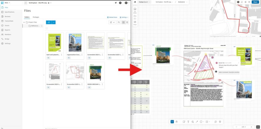Open the Deleted Items link

coord(112,17)
